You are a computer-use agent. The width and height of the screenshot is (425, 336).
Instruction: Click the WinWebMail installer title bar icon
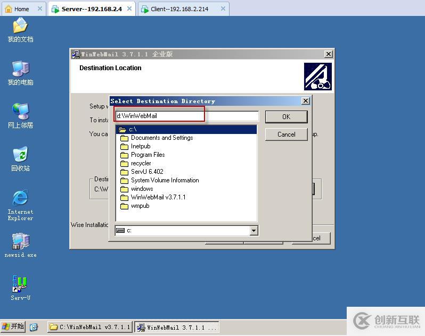pyautogui.click(x=76, y=54)
